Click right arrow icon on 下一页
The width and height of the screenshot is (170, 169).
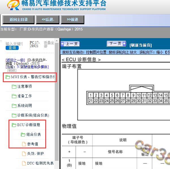124,43
